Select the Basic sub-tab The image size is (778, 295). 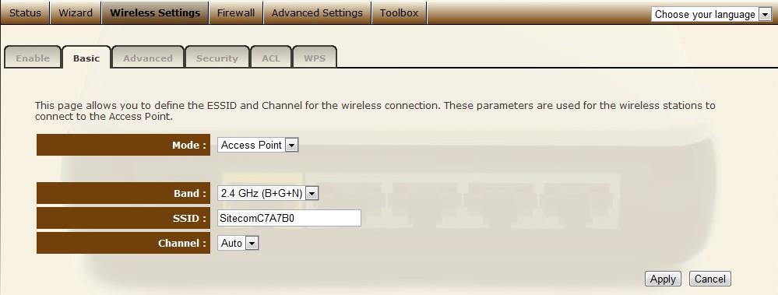[x=86, y=58]
